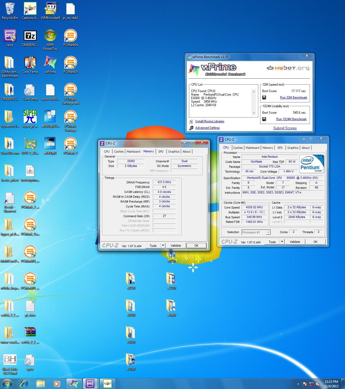Image resolution: width=345 pixels, height=389 pixels.
Task: Click Tools button in CPU-Z Memory window
Action: [x=153, y=246]
